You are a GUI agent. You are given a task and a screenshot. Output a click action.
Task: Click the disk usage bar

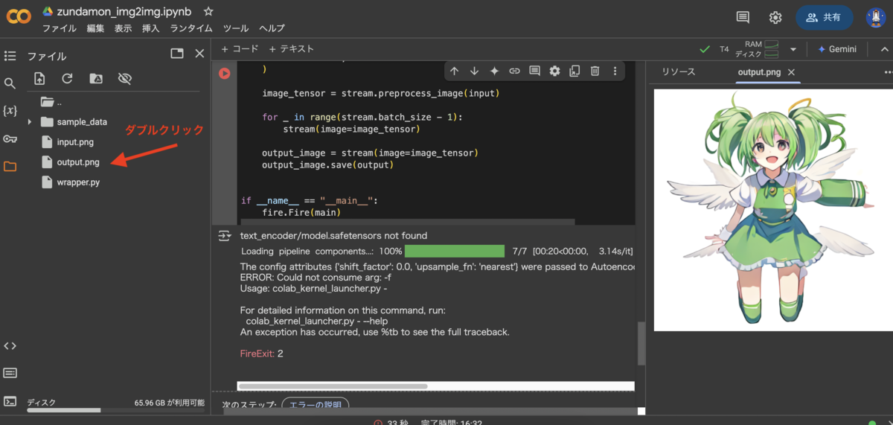(115, 410)
